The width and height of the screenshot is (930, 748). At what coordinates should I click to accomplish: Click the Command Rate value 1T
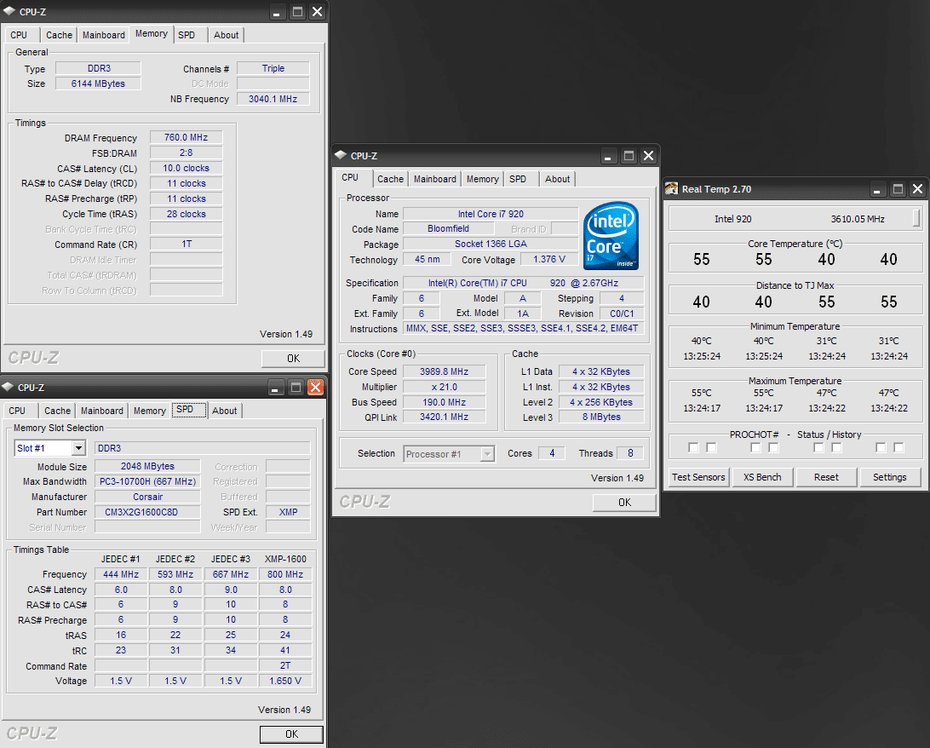pyautogui.click(x=187, y=244)
